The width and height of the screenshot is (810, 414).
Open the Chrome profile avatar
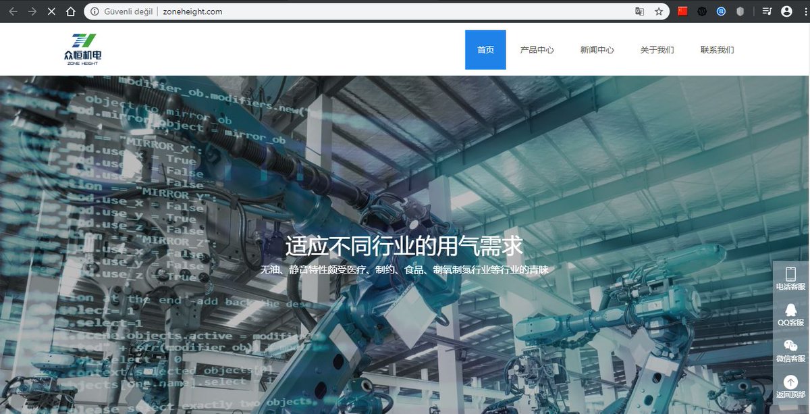pyautogui.click(x=786, y=11)
